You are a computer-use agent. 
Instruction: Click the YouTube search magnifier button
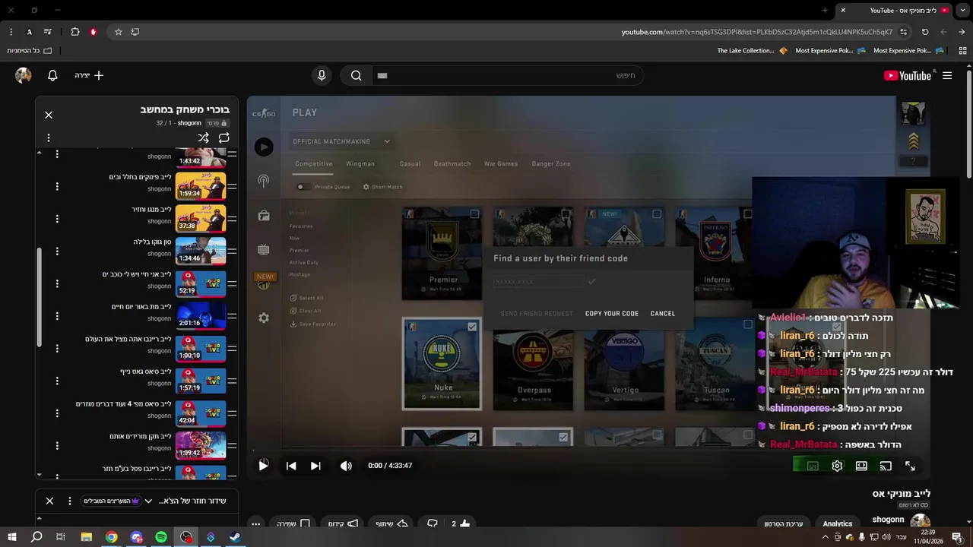(356, 75)
